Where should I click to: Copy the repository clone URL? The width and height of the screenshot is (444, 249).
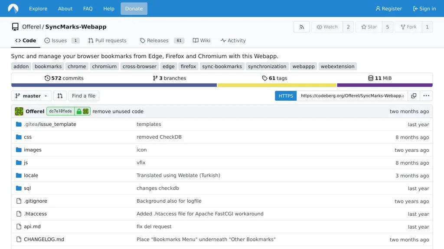click(x=414, y=96)
